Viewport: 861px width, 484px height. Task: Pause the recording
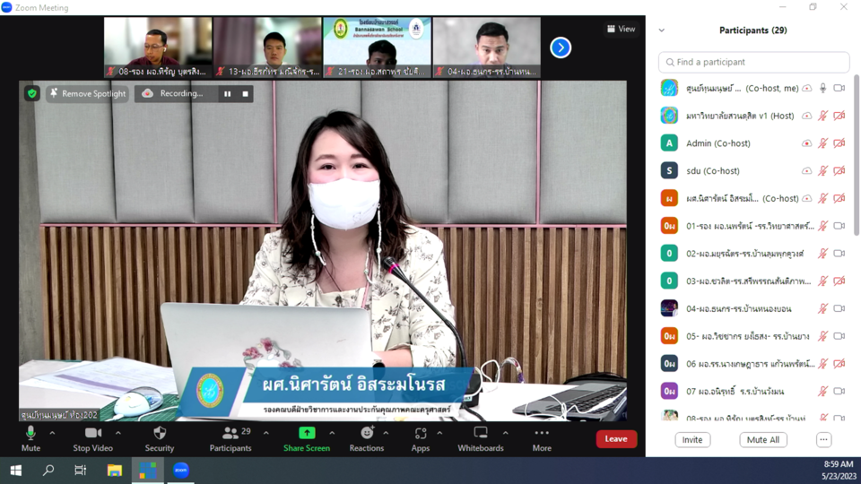227,94
